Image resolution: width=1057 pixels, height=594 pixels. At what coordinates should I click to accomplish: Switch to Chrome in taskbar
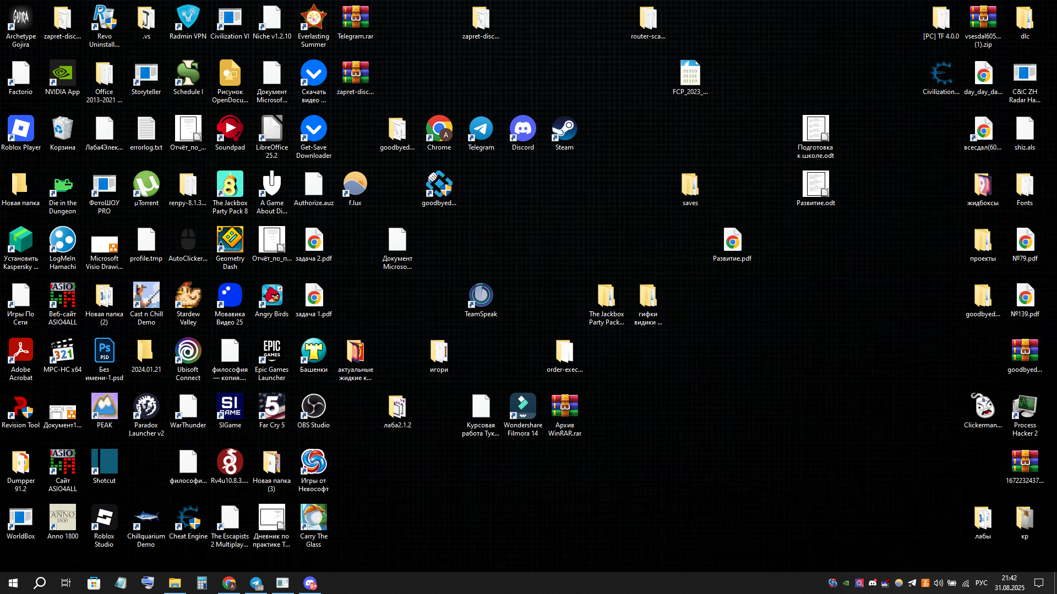coord(228,583)
